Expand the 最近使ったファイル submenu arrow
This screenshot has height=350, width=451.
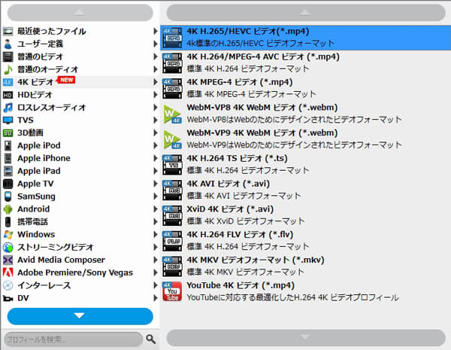tap(156, 31)
